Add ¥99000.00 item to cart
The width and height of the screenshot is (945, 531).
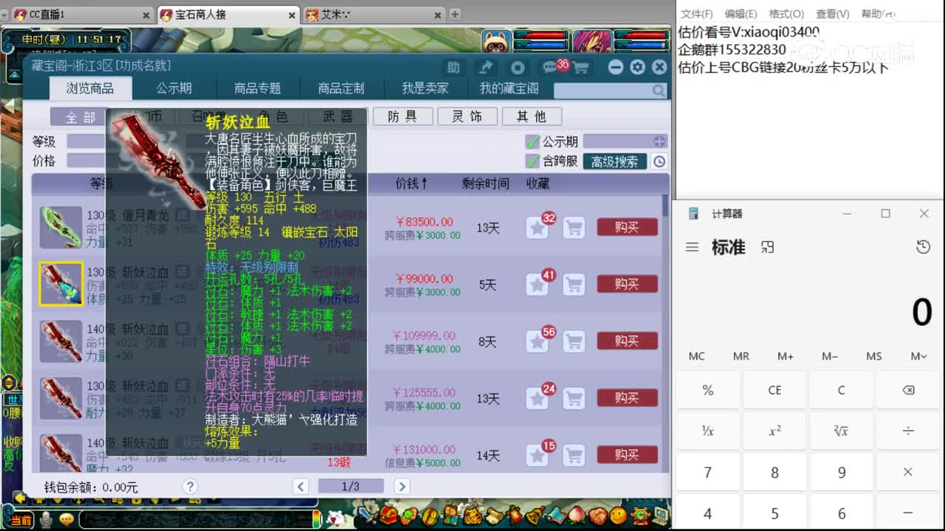(574, 285)
